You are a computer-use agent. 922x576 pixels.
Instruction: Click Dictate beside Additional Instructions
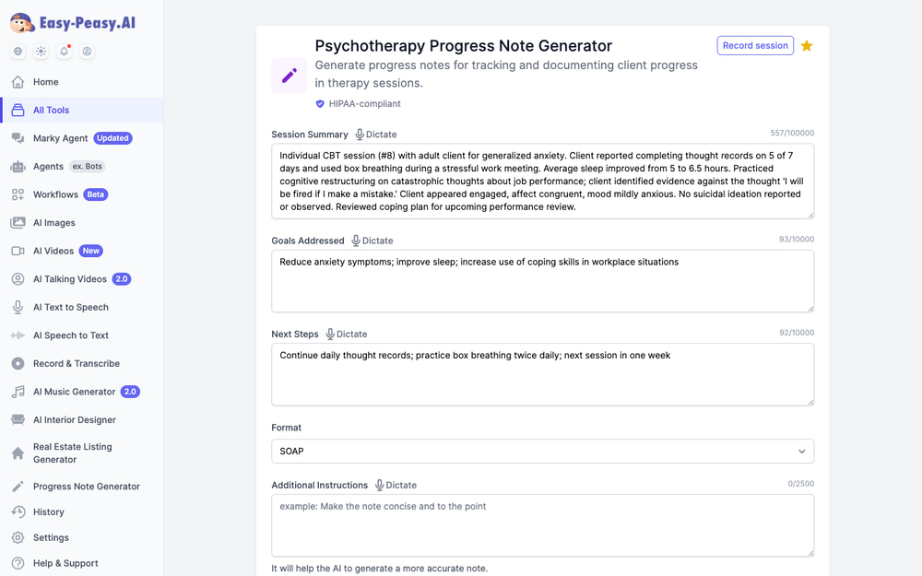click(396, 486)
